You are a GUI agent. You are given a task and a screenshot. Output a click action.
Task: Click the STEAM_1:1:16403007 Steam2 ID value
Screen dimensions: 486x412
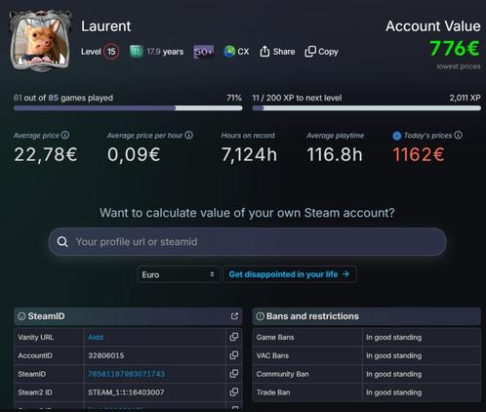tap(126, 392)
